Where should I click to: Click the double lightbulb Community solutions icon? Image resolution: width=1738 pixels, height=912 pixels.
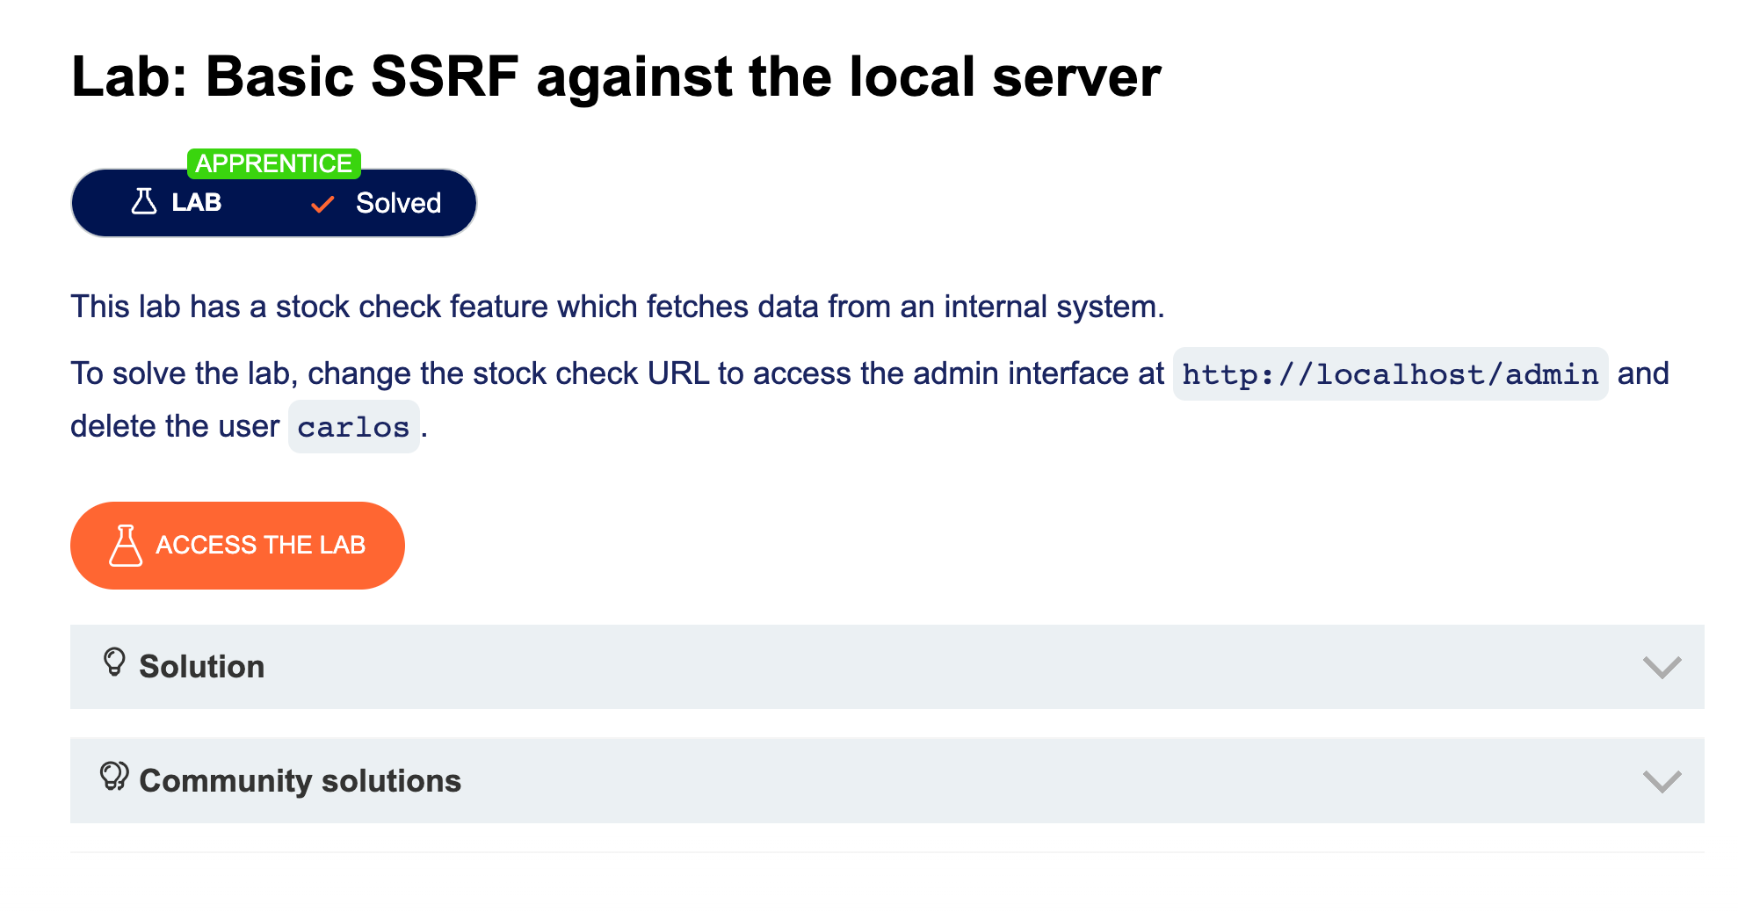click(x=114, y=777)
